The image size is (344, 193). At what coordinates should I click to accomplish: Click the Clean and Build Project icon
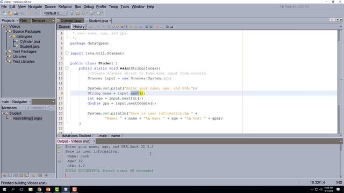[77, 13]
